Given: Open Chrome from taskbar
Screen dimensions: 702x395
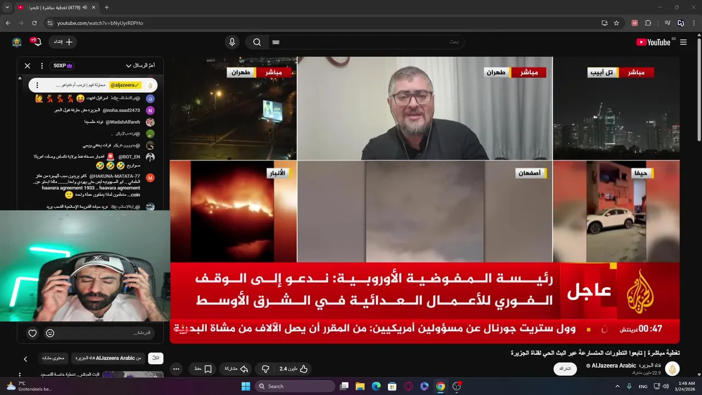Looking at the screenshot, I should (x=440, y=386).
